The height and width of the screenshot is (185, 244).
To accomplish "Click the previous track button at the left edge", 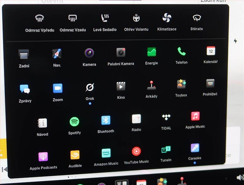I will coord(5,169).
